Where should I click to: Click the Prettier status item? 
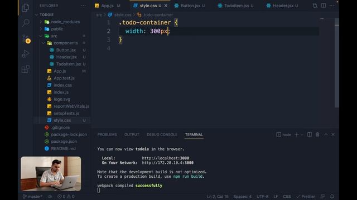tap(306, 196)
